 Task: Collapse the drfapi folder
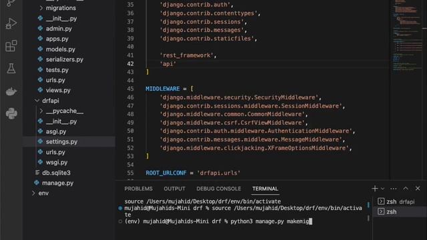coord(37,101)
